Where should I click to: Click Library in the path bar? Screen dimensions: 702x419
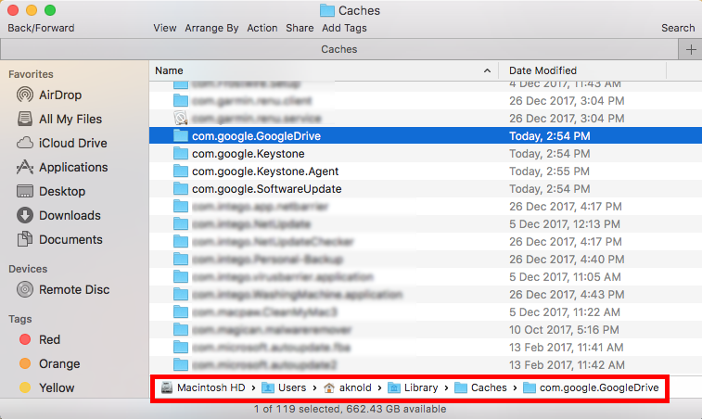413,387
